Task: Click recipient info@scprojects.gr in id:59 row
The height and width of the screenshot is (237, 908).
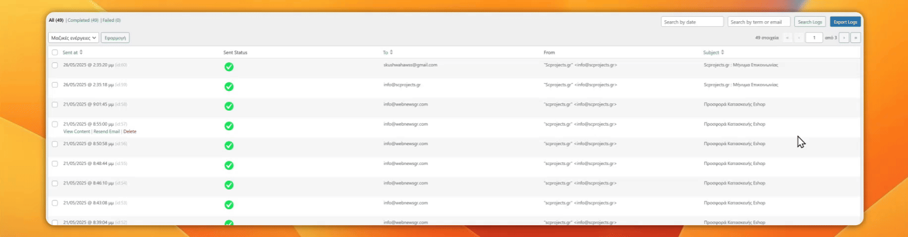Action: [402, 85]
